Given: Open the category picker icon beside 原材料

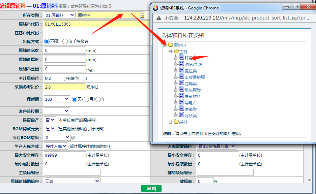Looking at the screenshot, I should pos(142,15).
